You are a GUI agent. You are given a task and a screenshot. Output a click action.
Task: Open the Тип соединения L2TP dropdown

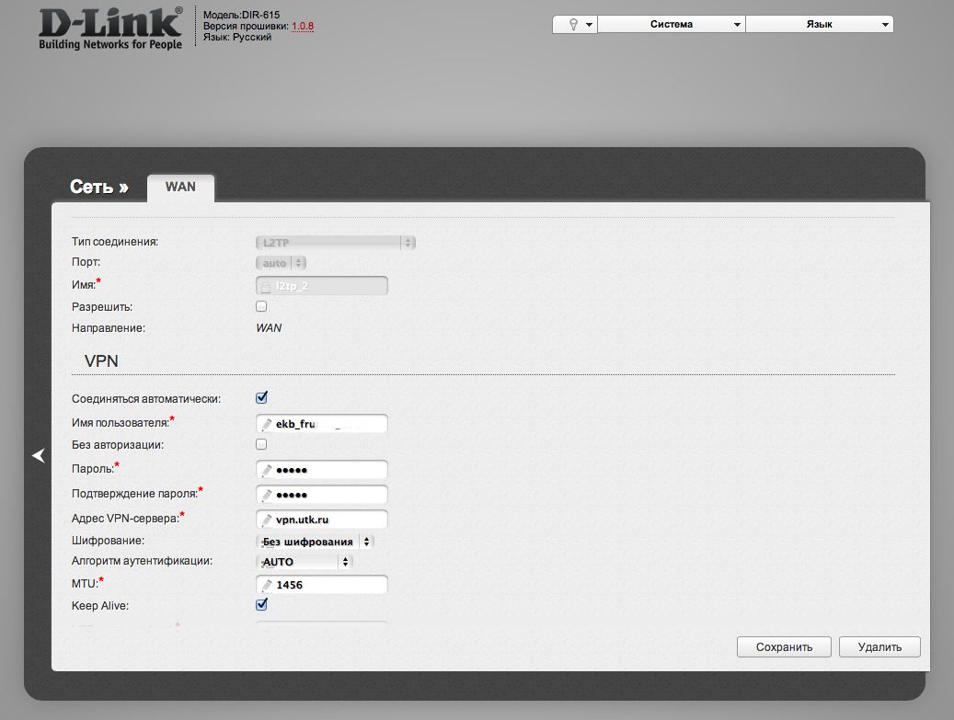pos(335,243)
